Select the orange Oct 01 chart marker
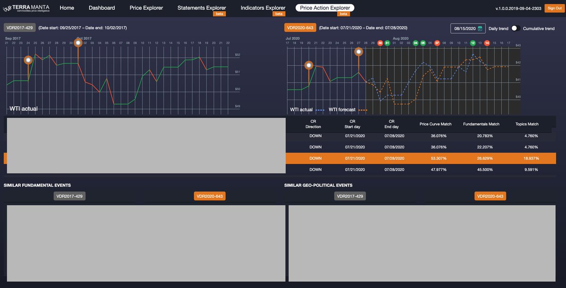The height and width of the screenshot is (288, 566). point(78,42)
